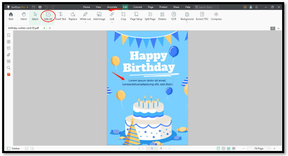
Task: Expand the White-out dropdown arrow
Action: (x=85, y=22)
